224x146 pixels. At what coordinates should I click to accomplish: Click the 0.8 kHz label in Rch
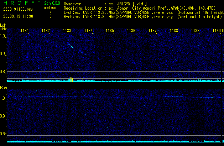point(3,134)
